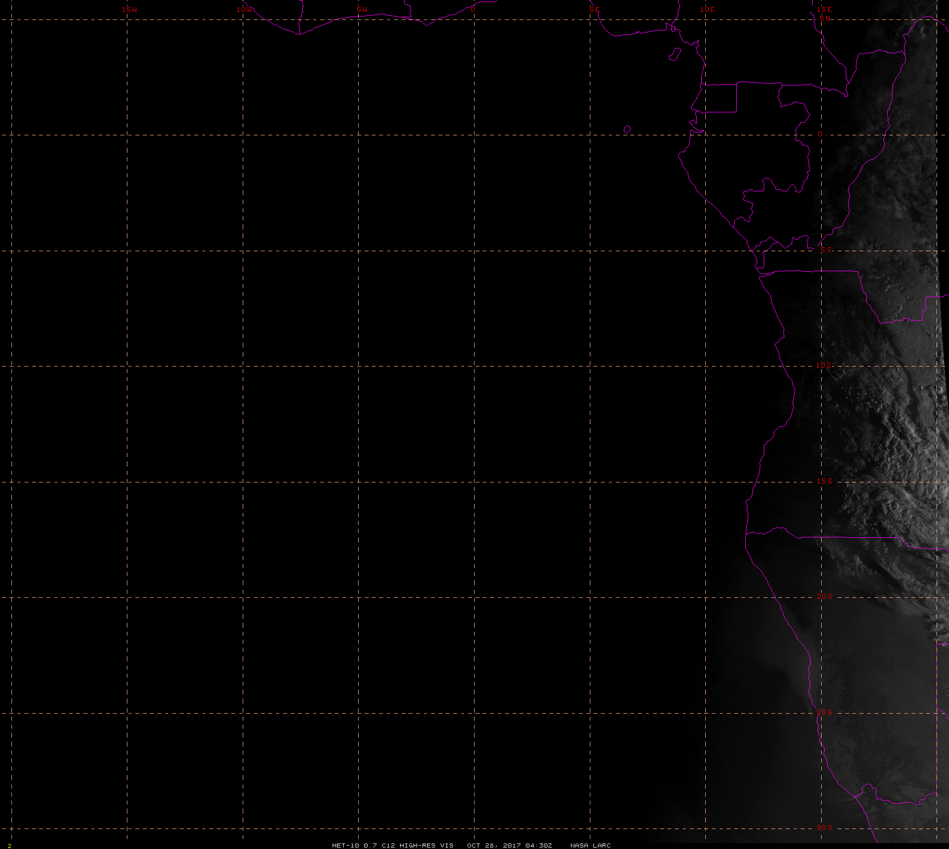949x849 pixels.
Task: Click the 30S latitude label
Action: coord(825,828)
